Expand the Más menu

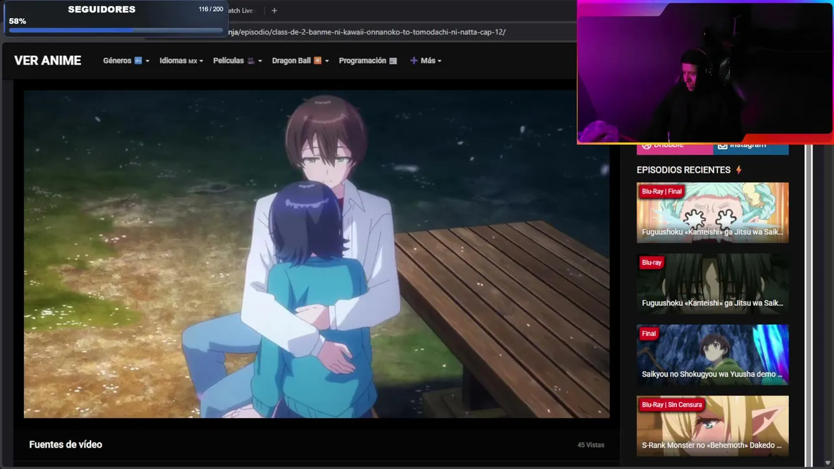coord(425,61)
